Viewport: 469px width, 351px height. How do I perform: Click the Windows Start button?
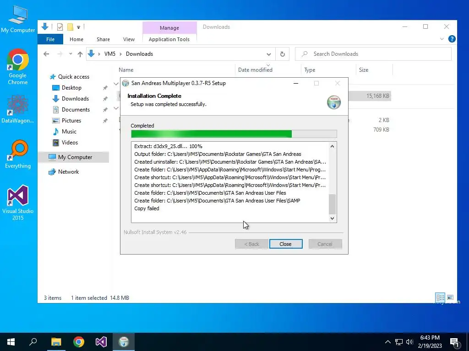(x=11, y=342)
